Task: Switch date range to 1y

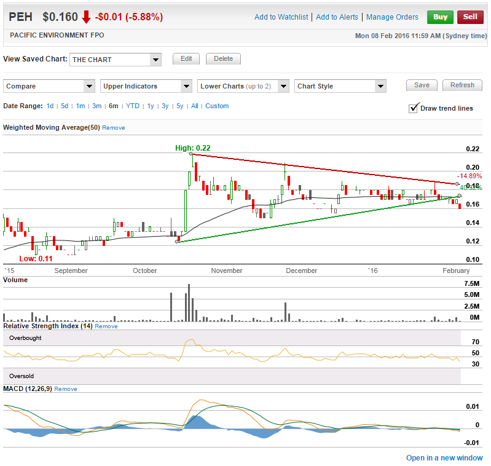Action: (x=151, y=106)
